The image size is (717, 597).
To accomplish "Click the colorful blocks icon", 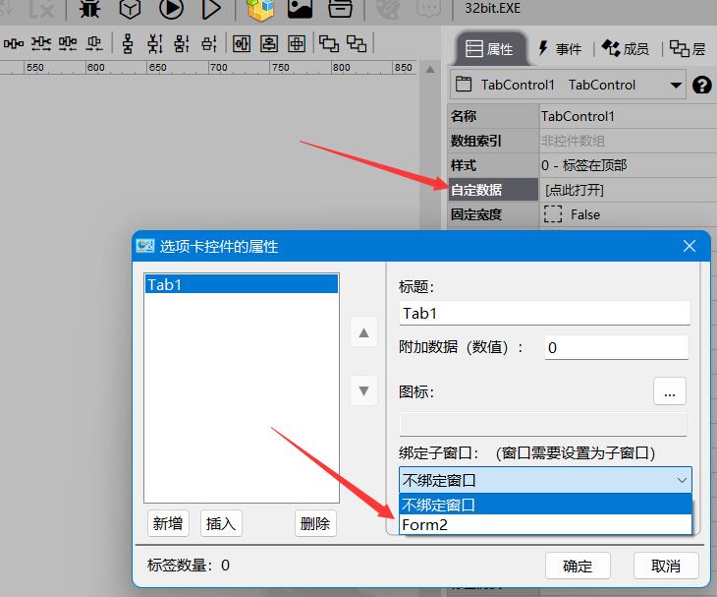I will 260,9.
